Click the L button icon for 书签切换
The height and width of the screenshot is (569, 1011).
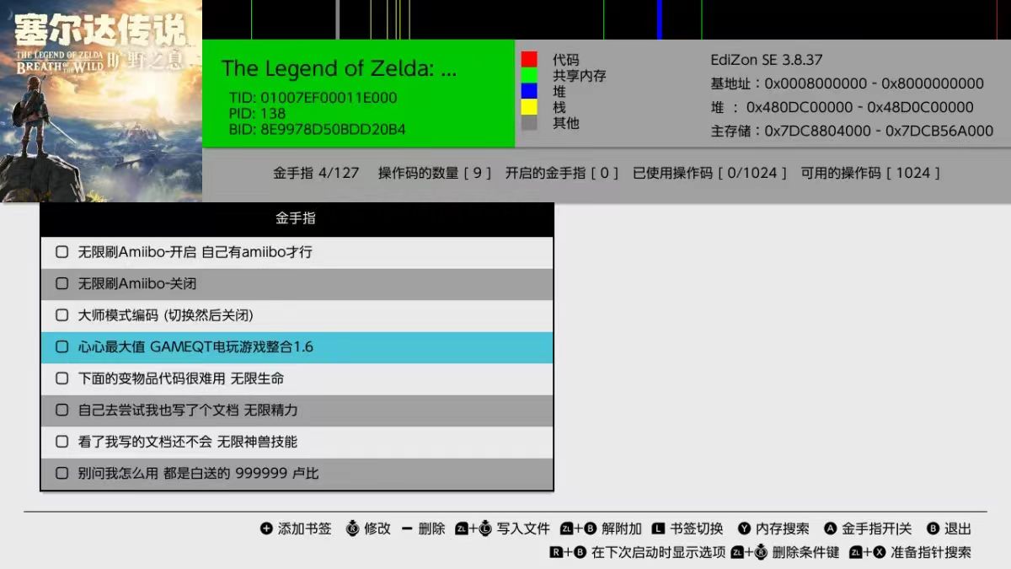tap(659, 529)
